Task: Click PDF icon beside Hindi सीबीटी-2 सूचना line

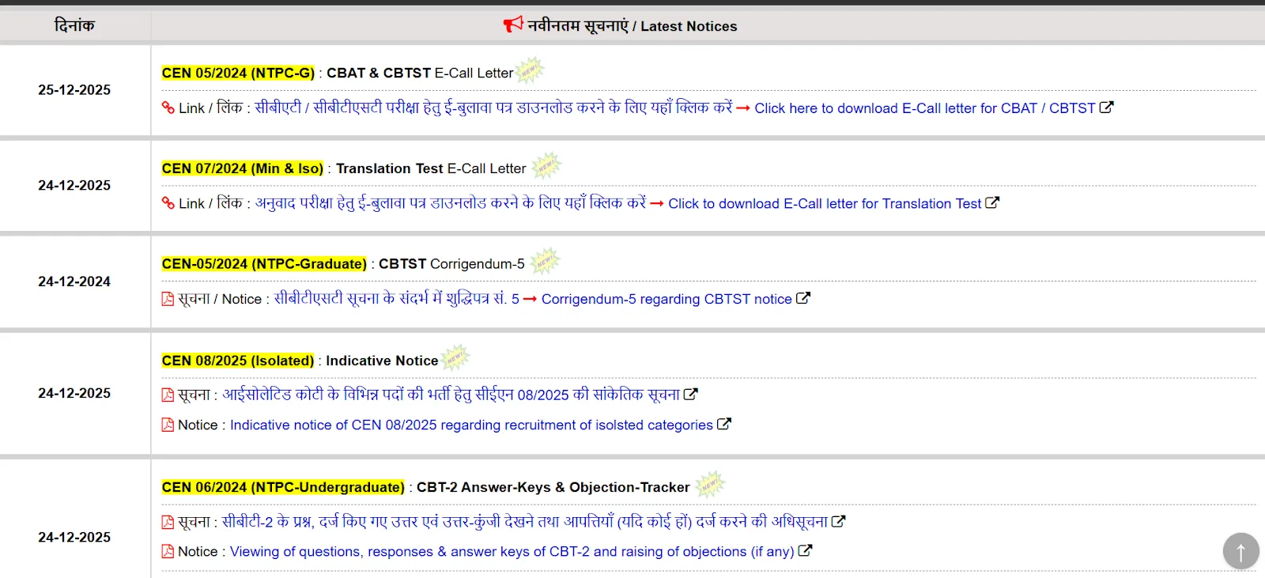Action: tap(168, 522)
